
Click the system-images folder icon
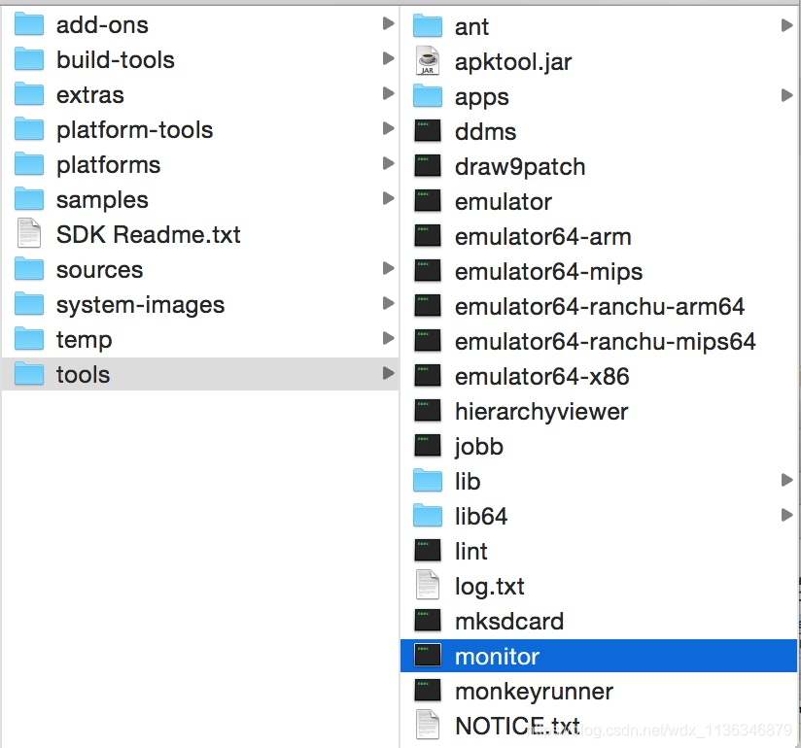coord(29,304)
